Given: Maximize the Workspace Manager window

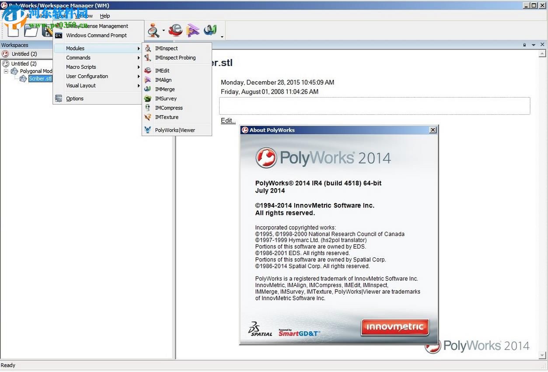Looking at the screenshot, I should point(533,5).
